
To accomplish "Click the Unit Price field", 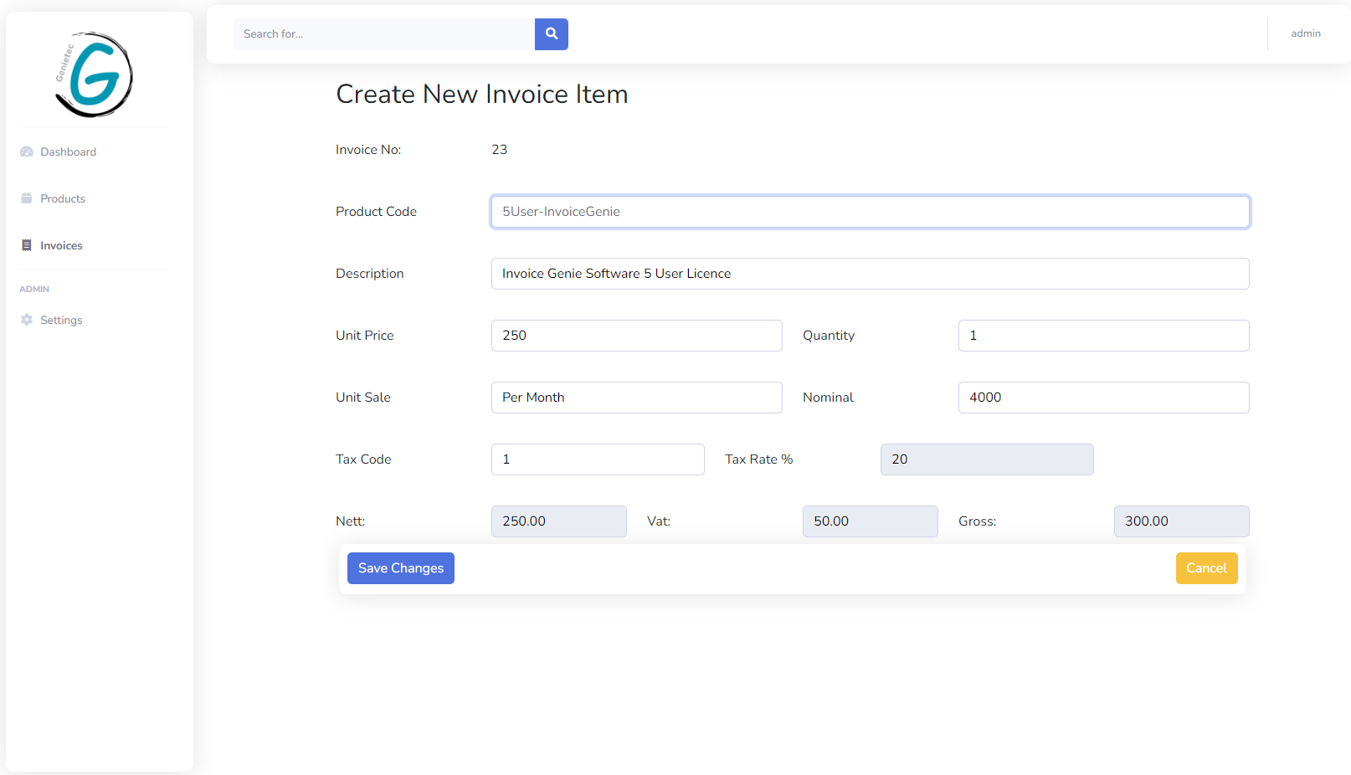I will (x=637, y=336).
